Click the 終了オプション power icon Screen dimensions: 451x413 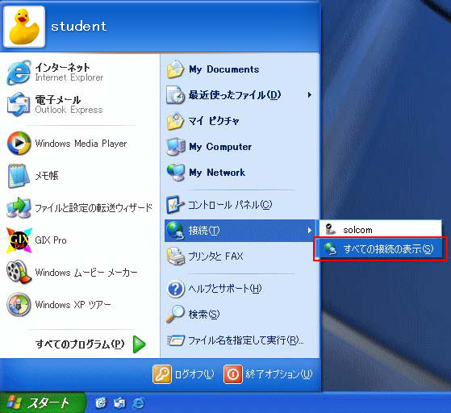click(233, 374)
